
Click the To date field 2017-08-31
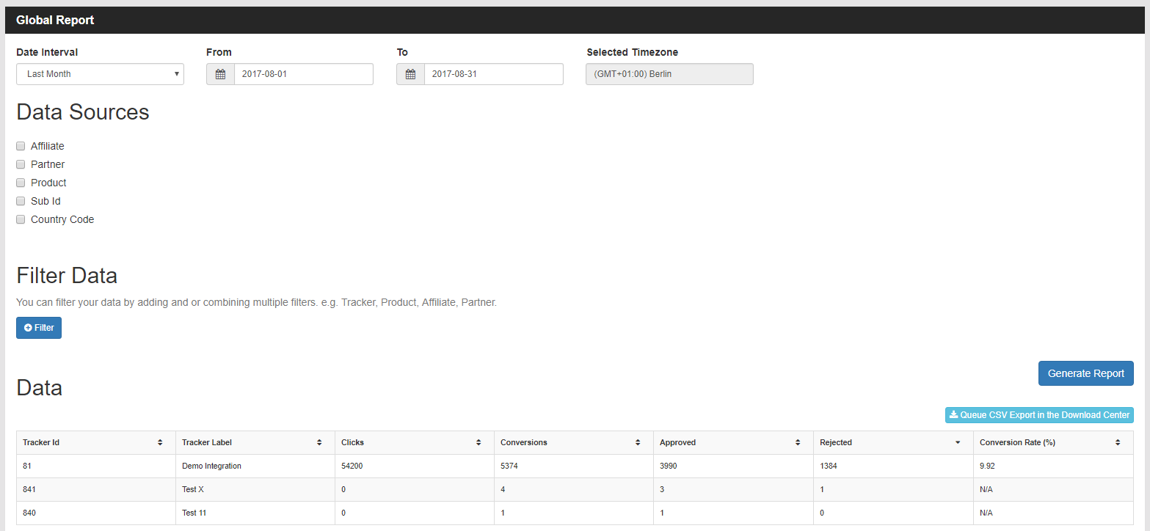[494, 74]
